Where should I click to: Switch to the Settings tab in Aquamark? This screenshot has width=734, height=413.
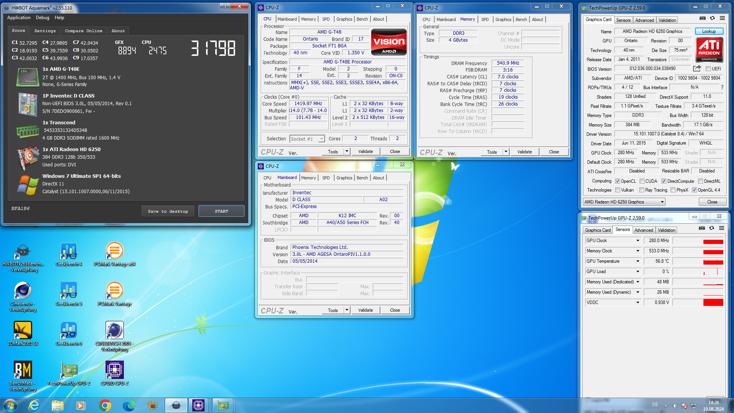tap(45, 31)
